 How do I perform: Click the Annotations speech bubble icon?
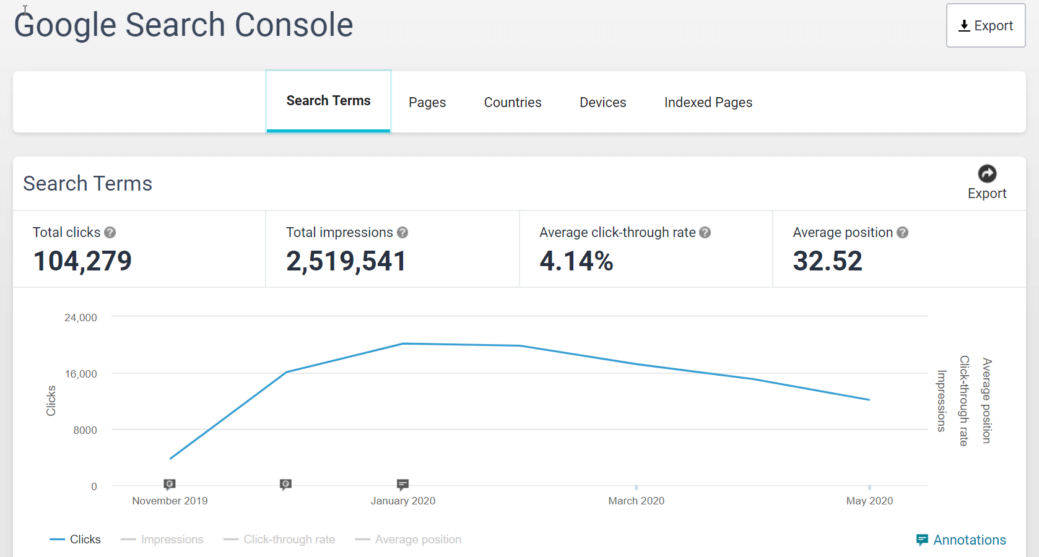922,540
